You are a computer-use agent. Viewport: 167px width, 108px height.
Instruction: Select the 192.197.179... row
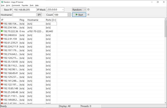coord(29,50)
